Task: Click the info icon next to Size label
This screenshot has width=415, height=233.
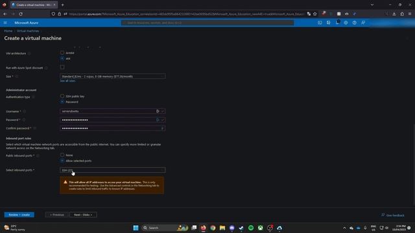Action: pos(17,76)
